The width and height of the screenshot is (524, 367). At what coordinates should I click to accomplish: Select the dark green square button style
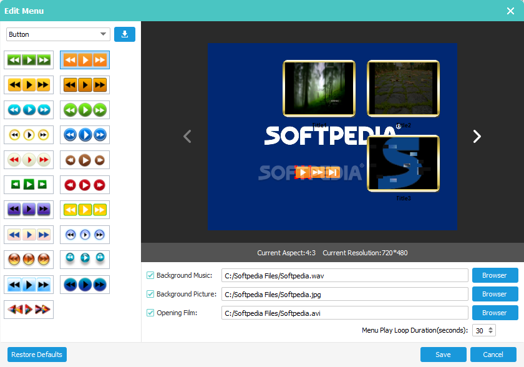coord(29,185)
